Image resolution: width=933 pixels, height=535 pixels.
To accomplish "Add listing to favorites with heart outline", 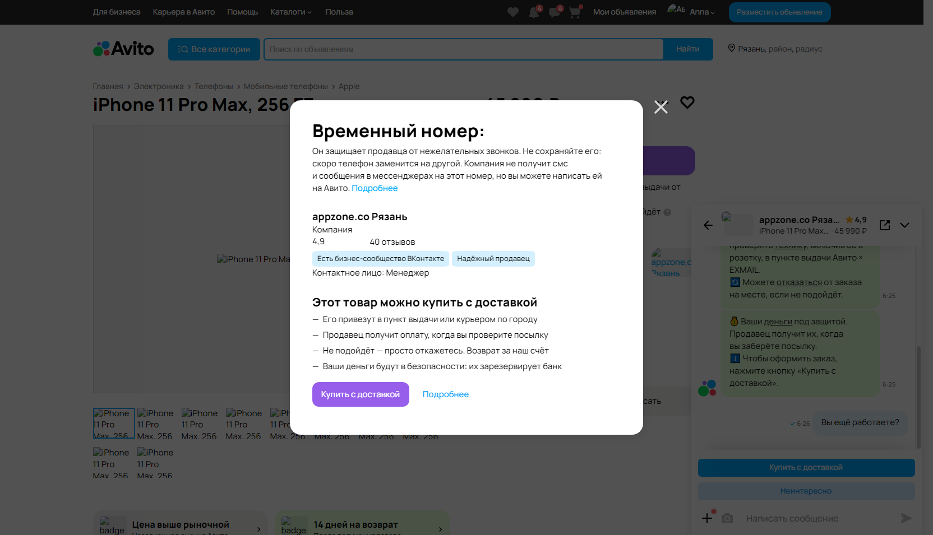I will [x=687, y=103].
